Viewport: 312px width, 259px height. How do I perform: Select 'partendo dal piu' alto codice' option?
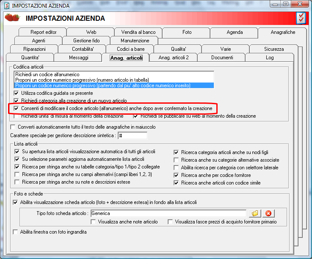[x=114, y=85]
